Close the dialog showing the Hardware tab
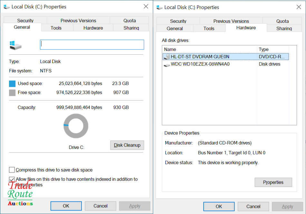Image resolution: width=306 pixels, height=214 pixels. coord(298,7)
